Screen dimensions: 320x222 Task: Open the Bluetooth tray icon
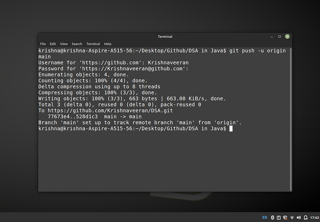point(272,217)
